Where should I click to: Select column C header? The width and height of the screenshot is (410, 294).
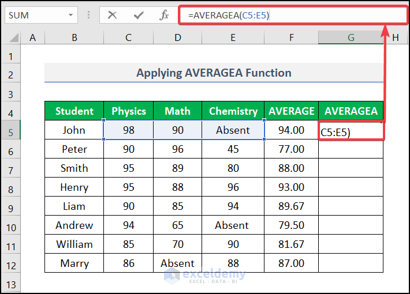128,37
